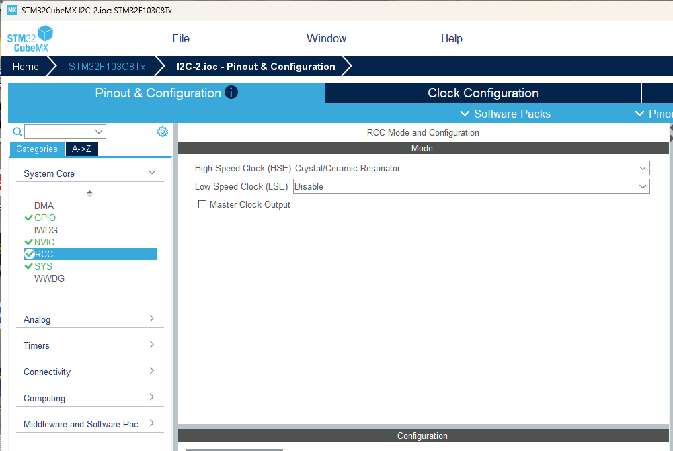Select WWDG in System Core list

tap(49, 278)
